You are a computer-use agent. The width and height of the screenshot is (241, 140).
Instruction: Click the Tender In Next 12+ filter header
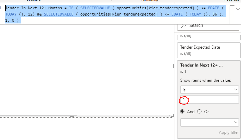201,65
